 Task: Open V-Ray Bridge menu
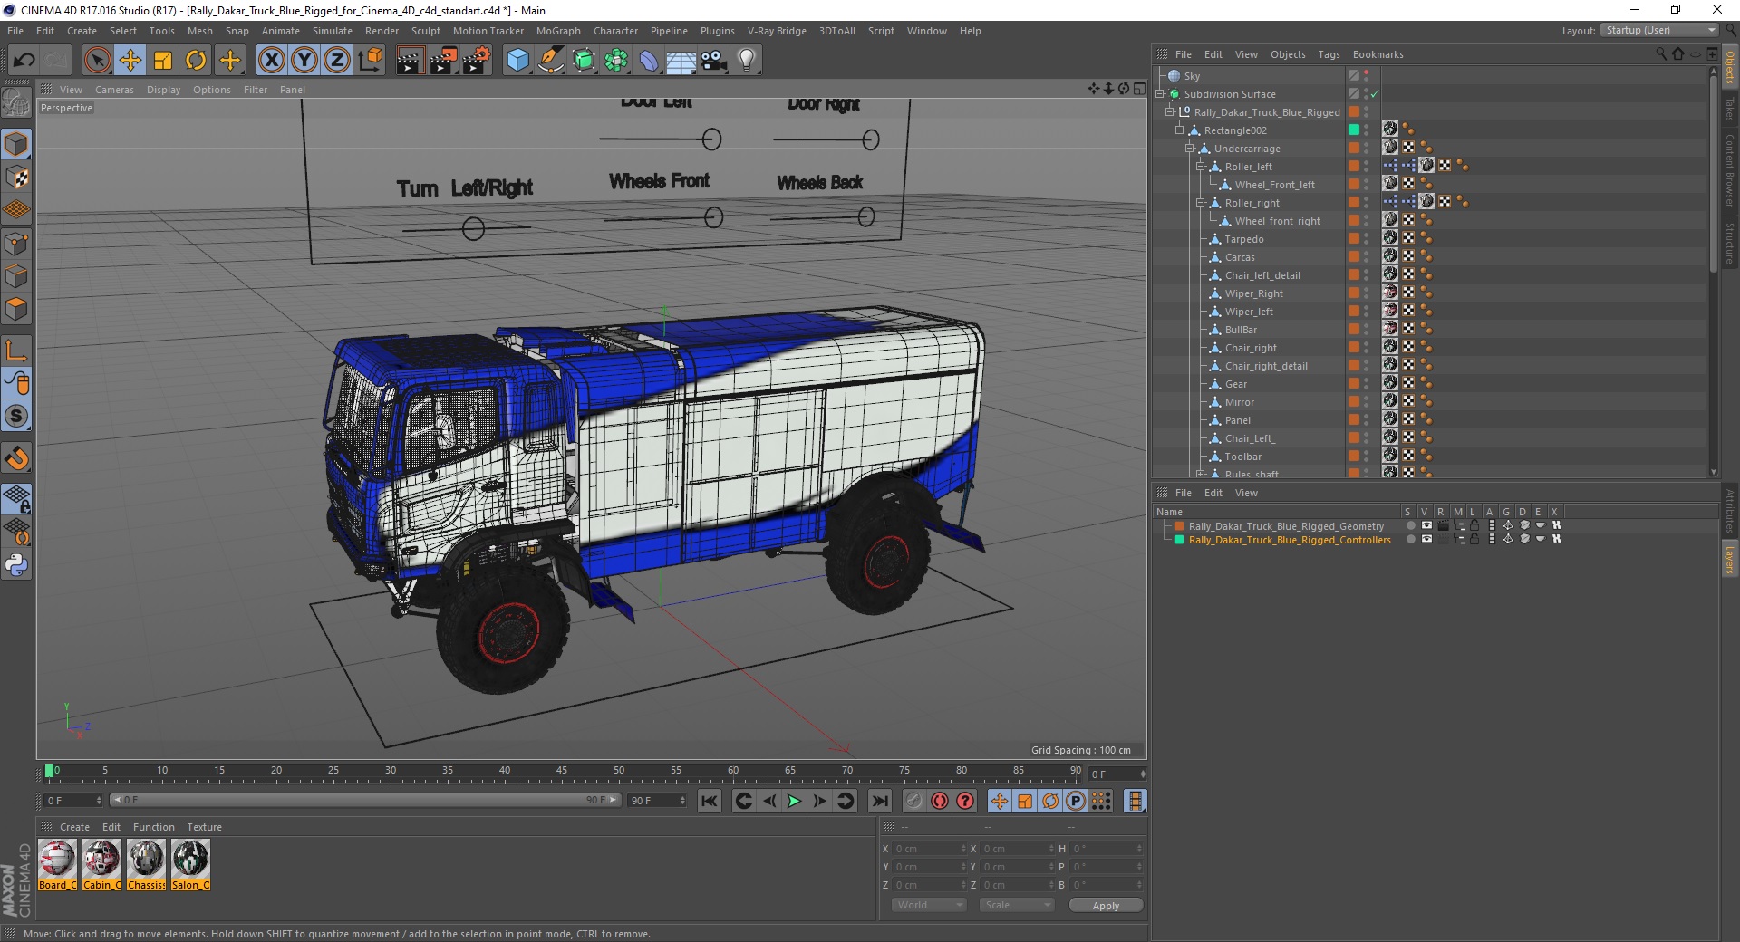777,31
